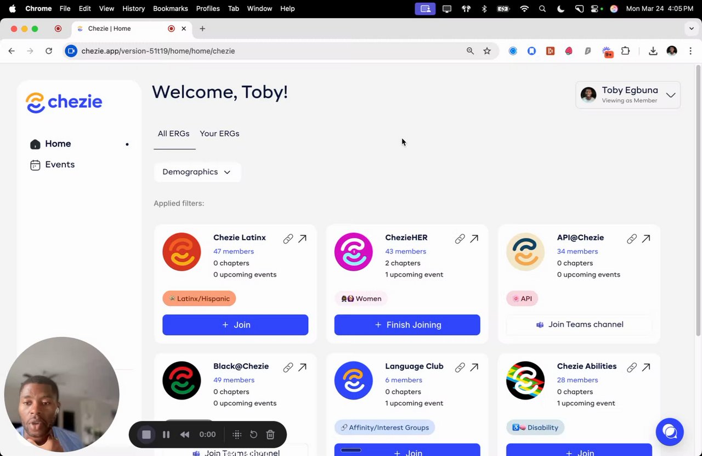Viewport: 702px width, 456px height.
Task: Reload the page
Action: click(x=49, y=51)
